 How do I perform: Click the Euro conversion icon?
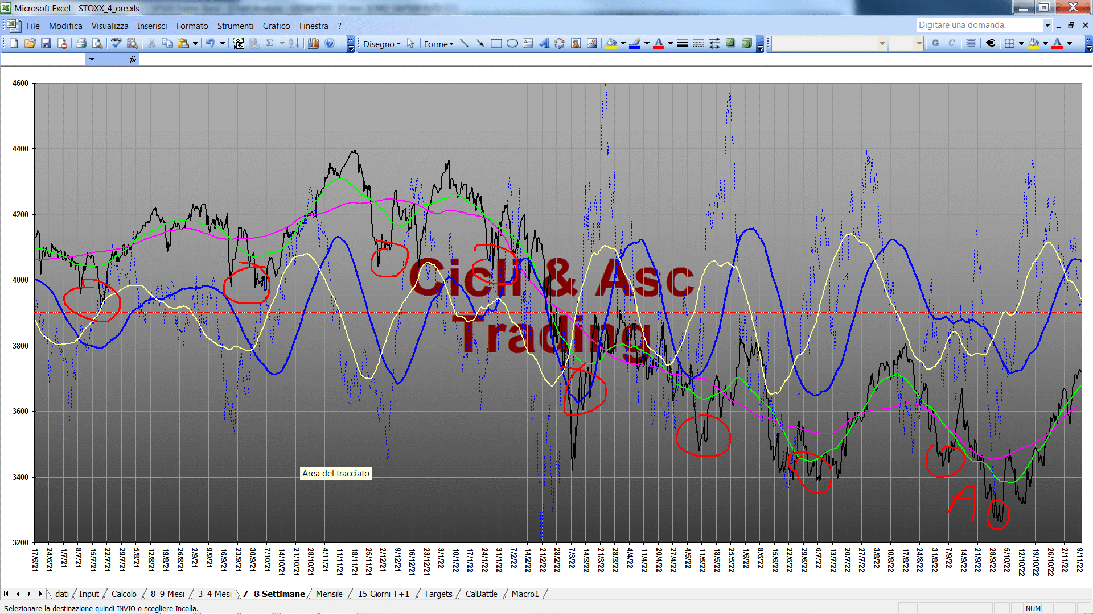[x=239, y=44]
